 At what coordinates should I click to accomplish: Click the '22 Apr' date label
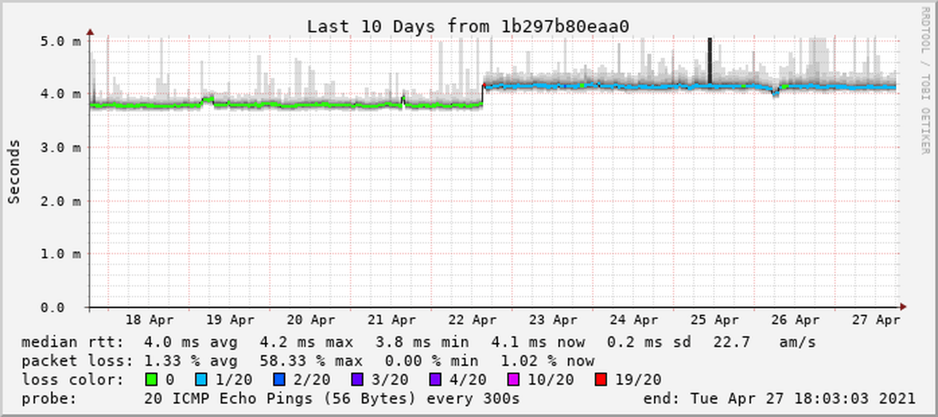pos(473,320)
